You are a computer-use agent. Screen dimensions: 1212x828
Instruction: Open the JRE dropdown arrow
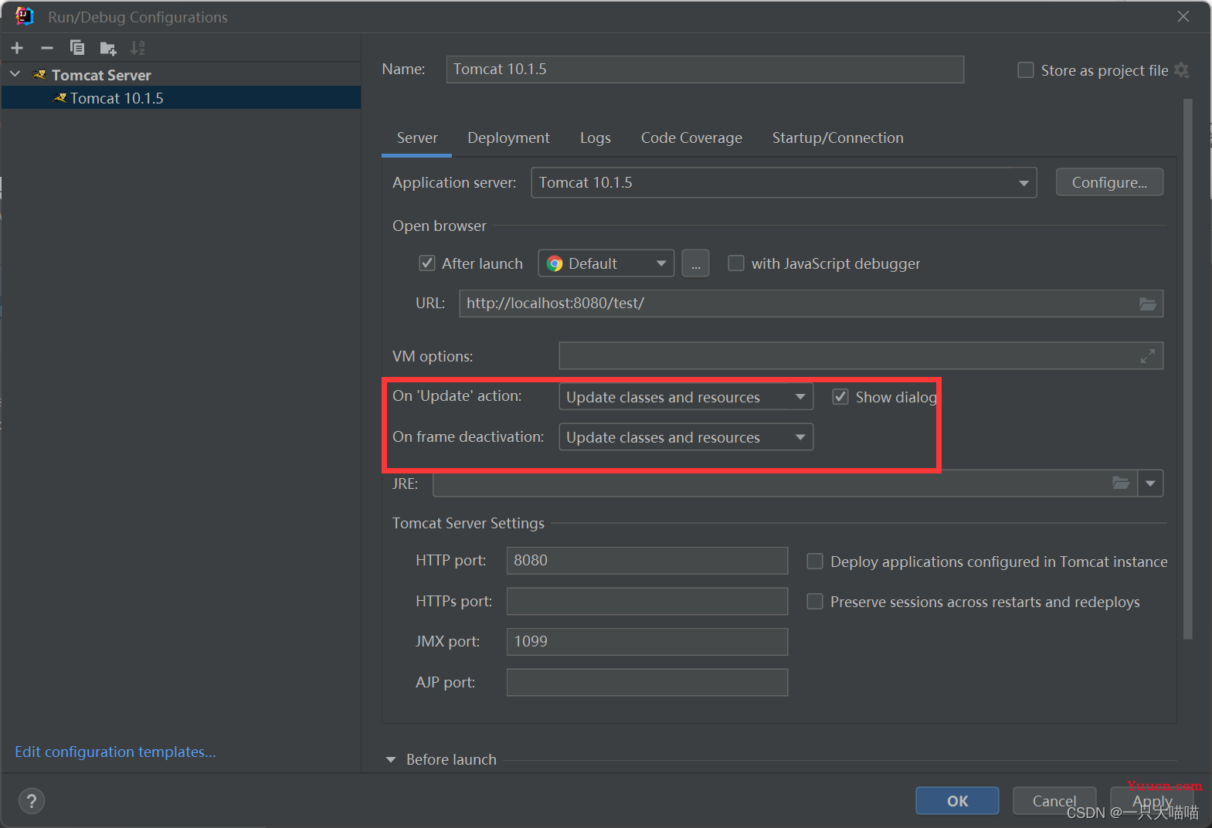pyautogui.click(x=1150, y=484)
